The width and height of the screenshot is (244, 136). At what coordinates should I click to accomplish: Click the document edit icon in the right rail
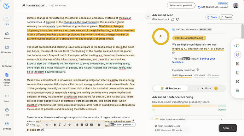pos(238,82)
